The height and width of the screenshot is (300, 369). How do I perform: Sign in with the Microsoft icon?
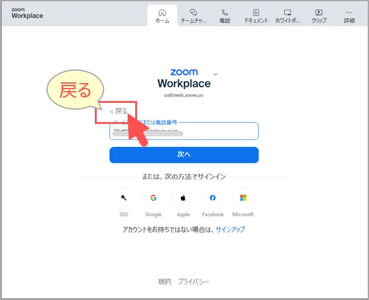(243, 198)
